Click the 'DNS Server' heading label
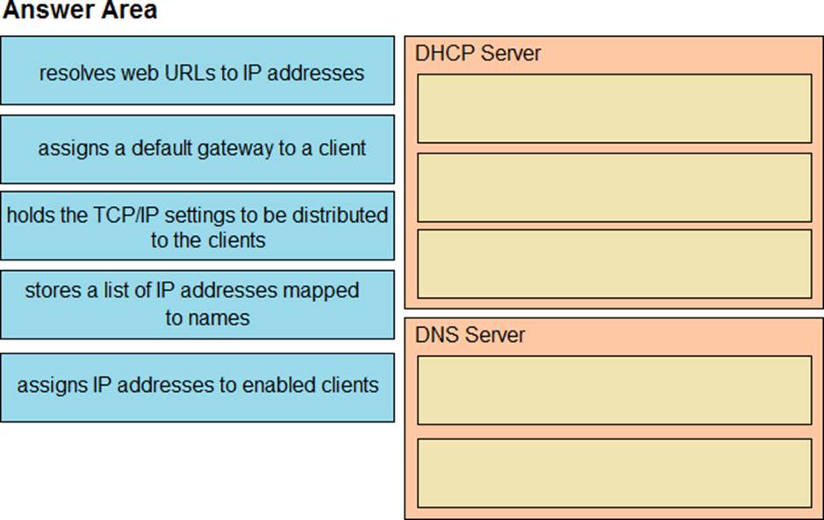Screen dimensions: 824x520 point(469,335)
